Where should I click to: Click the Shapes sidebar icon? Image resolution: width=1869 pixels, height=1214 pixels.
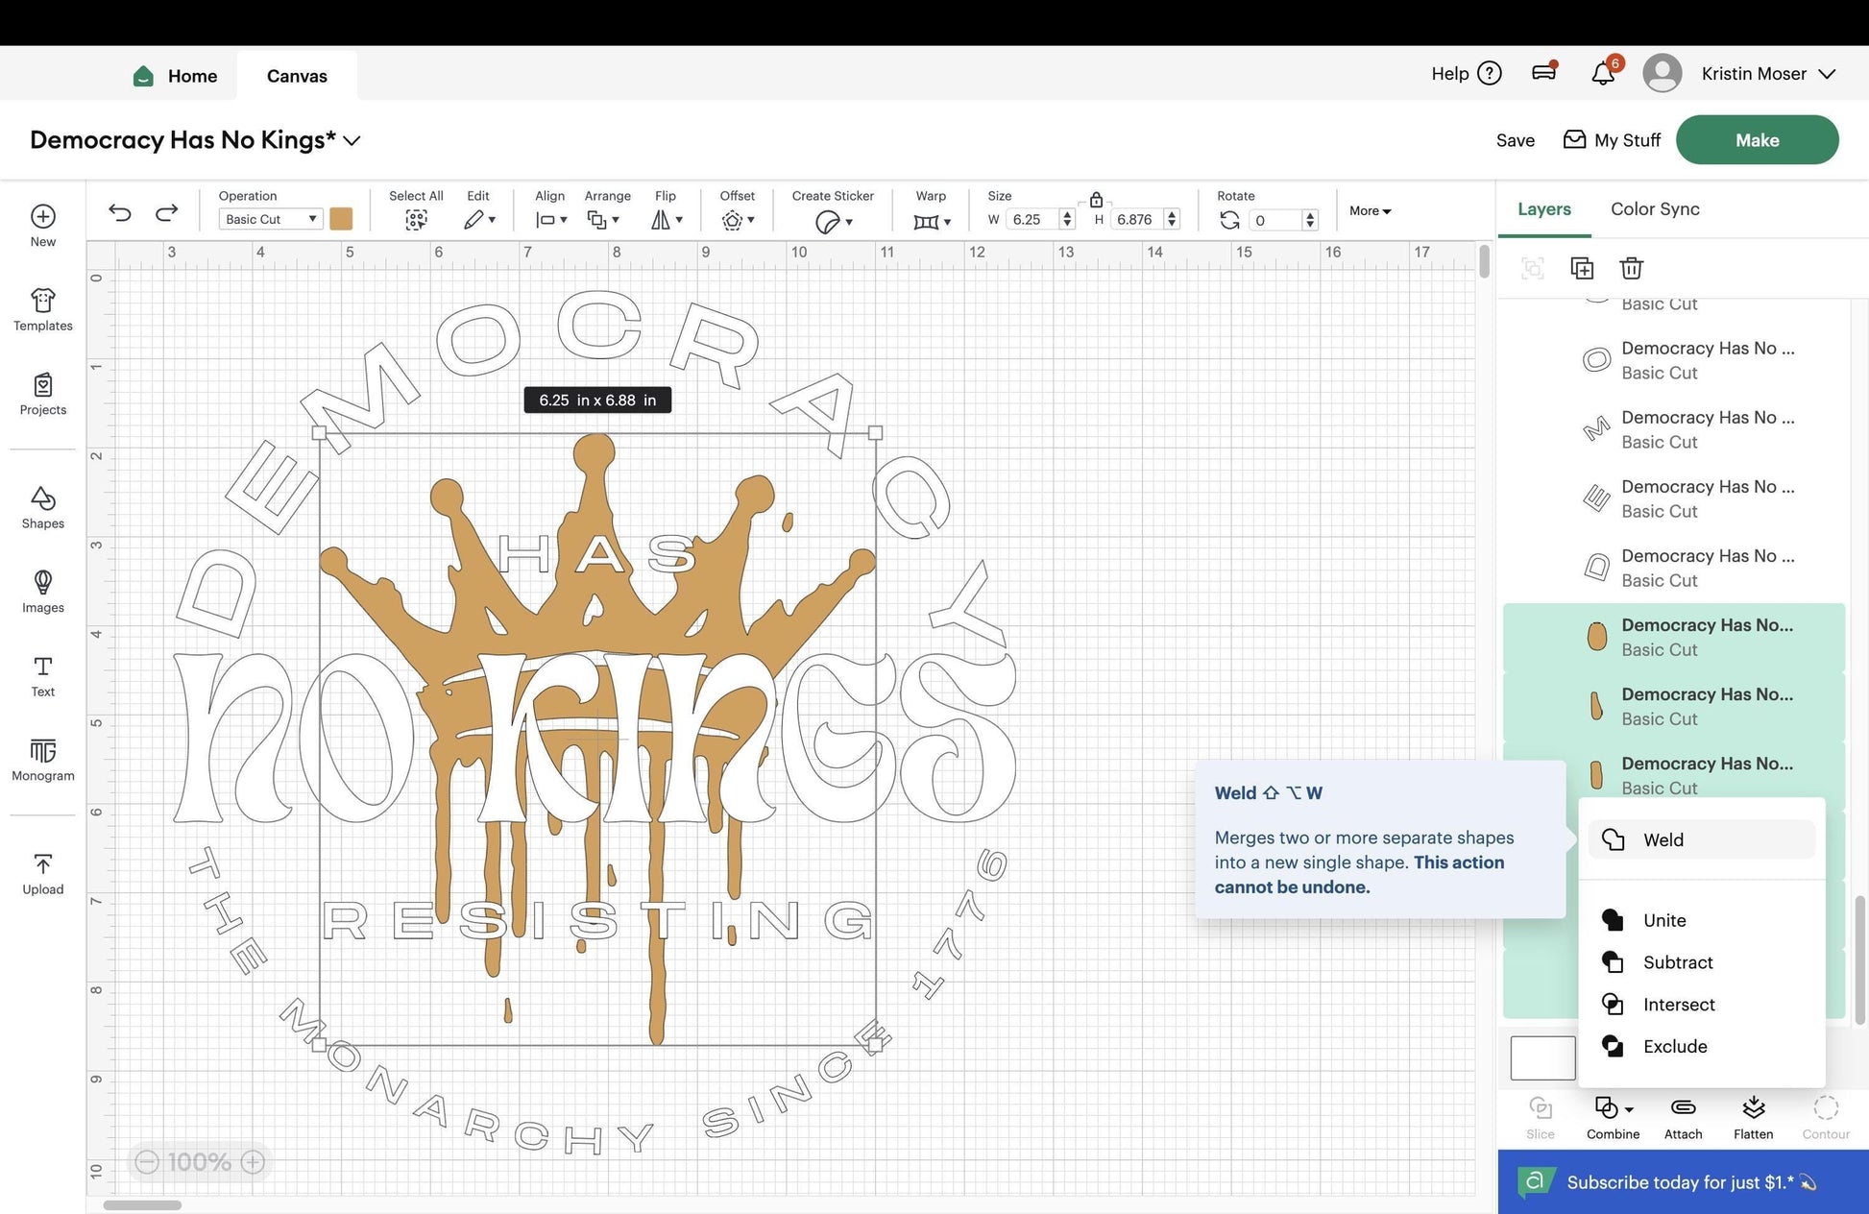(x=42, y=507)
